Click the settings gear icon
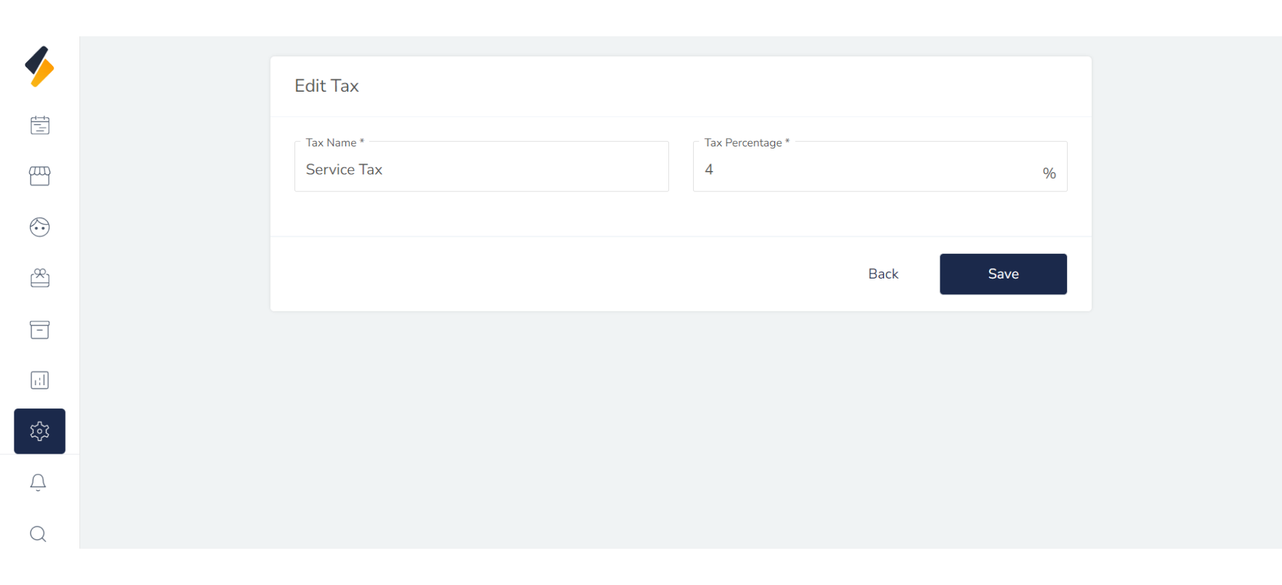Viewport: 1282px width, 585px height. [40, 431]
